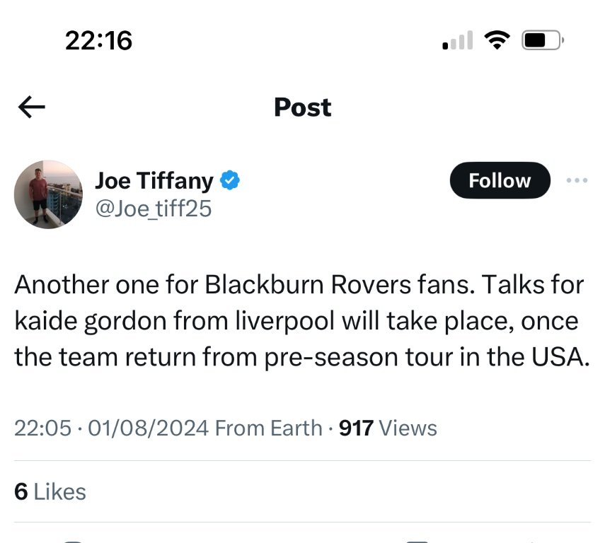Tap the 22:05 post time
The width and height of the screenshot is (605, 543).
tap(42, 428)
